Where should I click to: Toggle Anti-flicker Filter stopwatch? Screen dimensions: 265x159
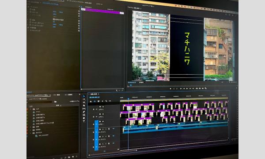click(30, 25)
